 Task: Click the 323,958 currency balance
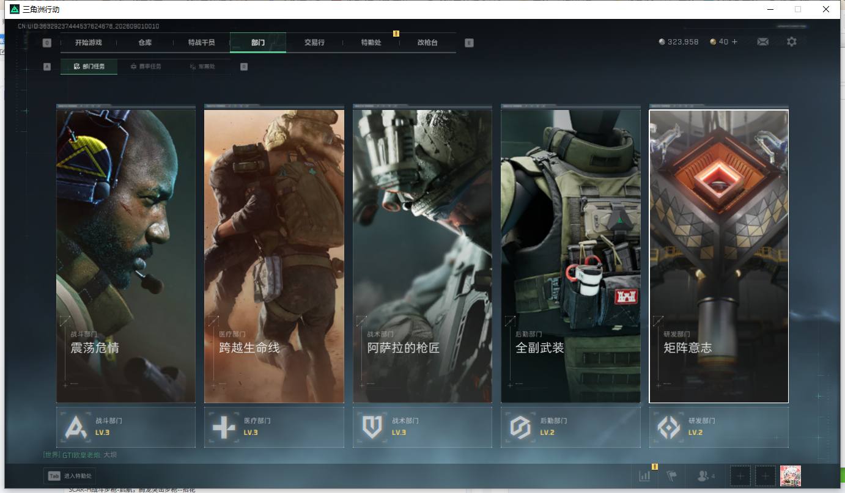tap(679, 42)
